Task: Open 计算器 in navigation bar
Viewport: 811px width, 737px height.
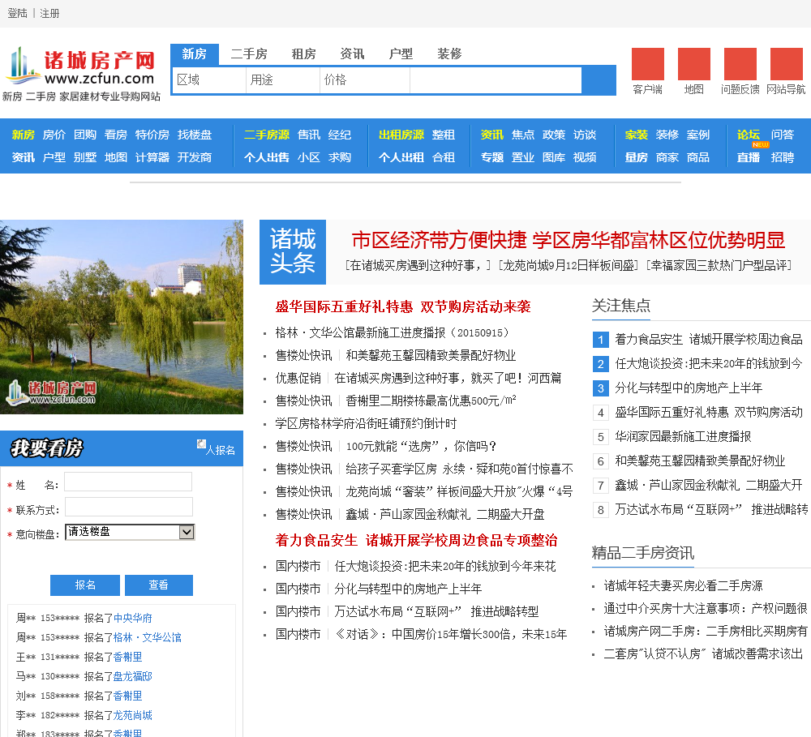Action: tap(152, 158)
